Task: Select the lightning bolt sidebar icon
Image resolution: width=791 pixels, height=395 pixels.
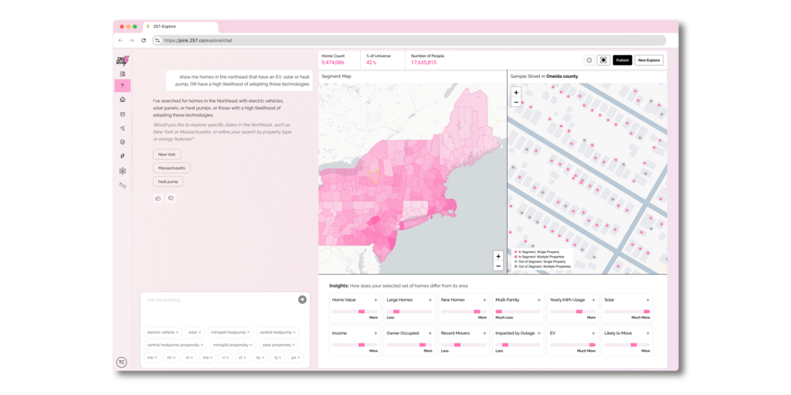Action: (x=122, y=157)
